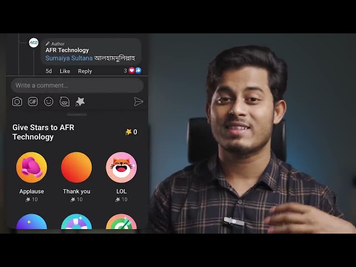Open the AFR Technology author name
The height and width of the screenshot is (267, 356).
pos(67,50)
